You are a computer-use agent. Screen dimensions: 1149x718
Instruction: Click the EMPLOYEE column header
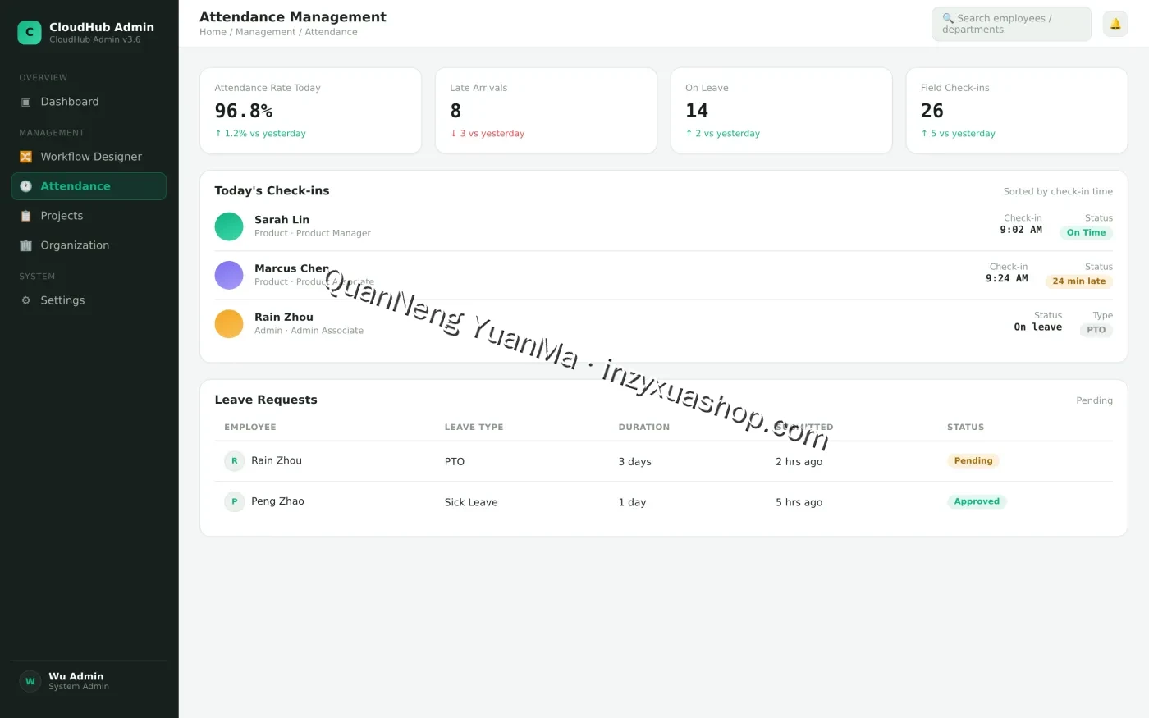[250, 428]
